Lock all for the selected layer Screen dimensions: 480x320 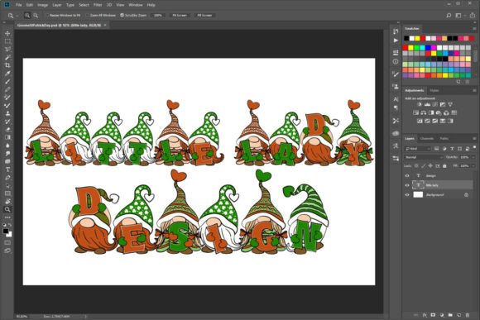point(444,166)
